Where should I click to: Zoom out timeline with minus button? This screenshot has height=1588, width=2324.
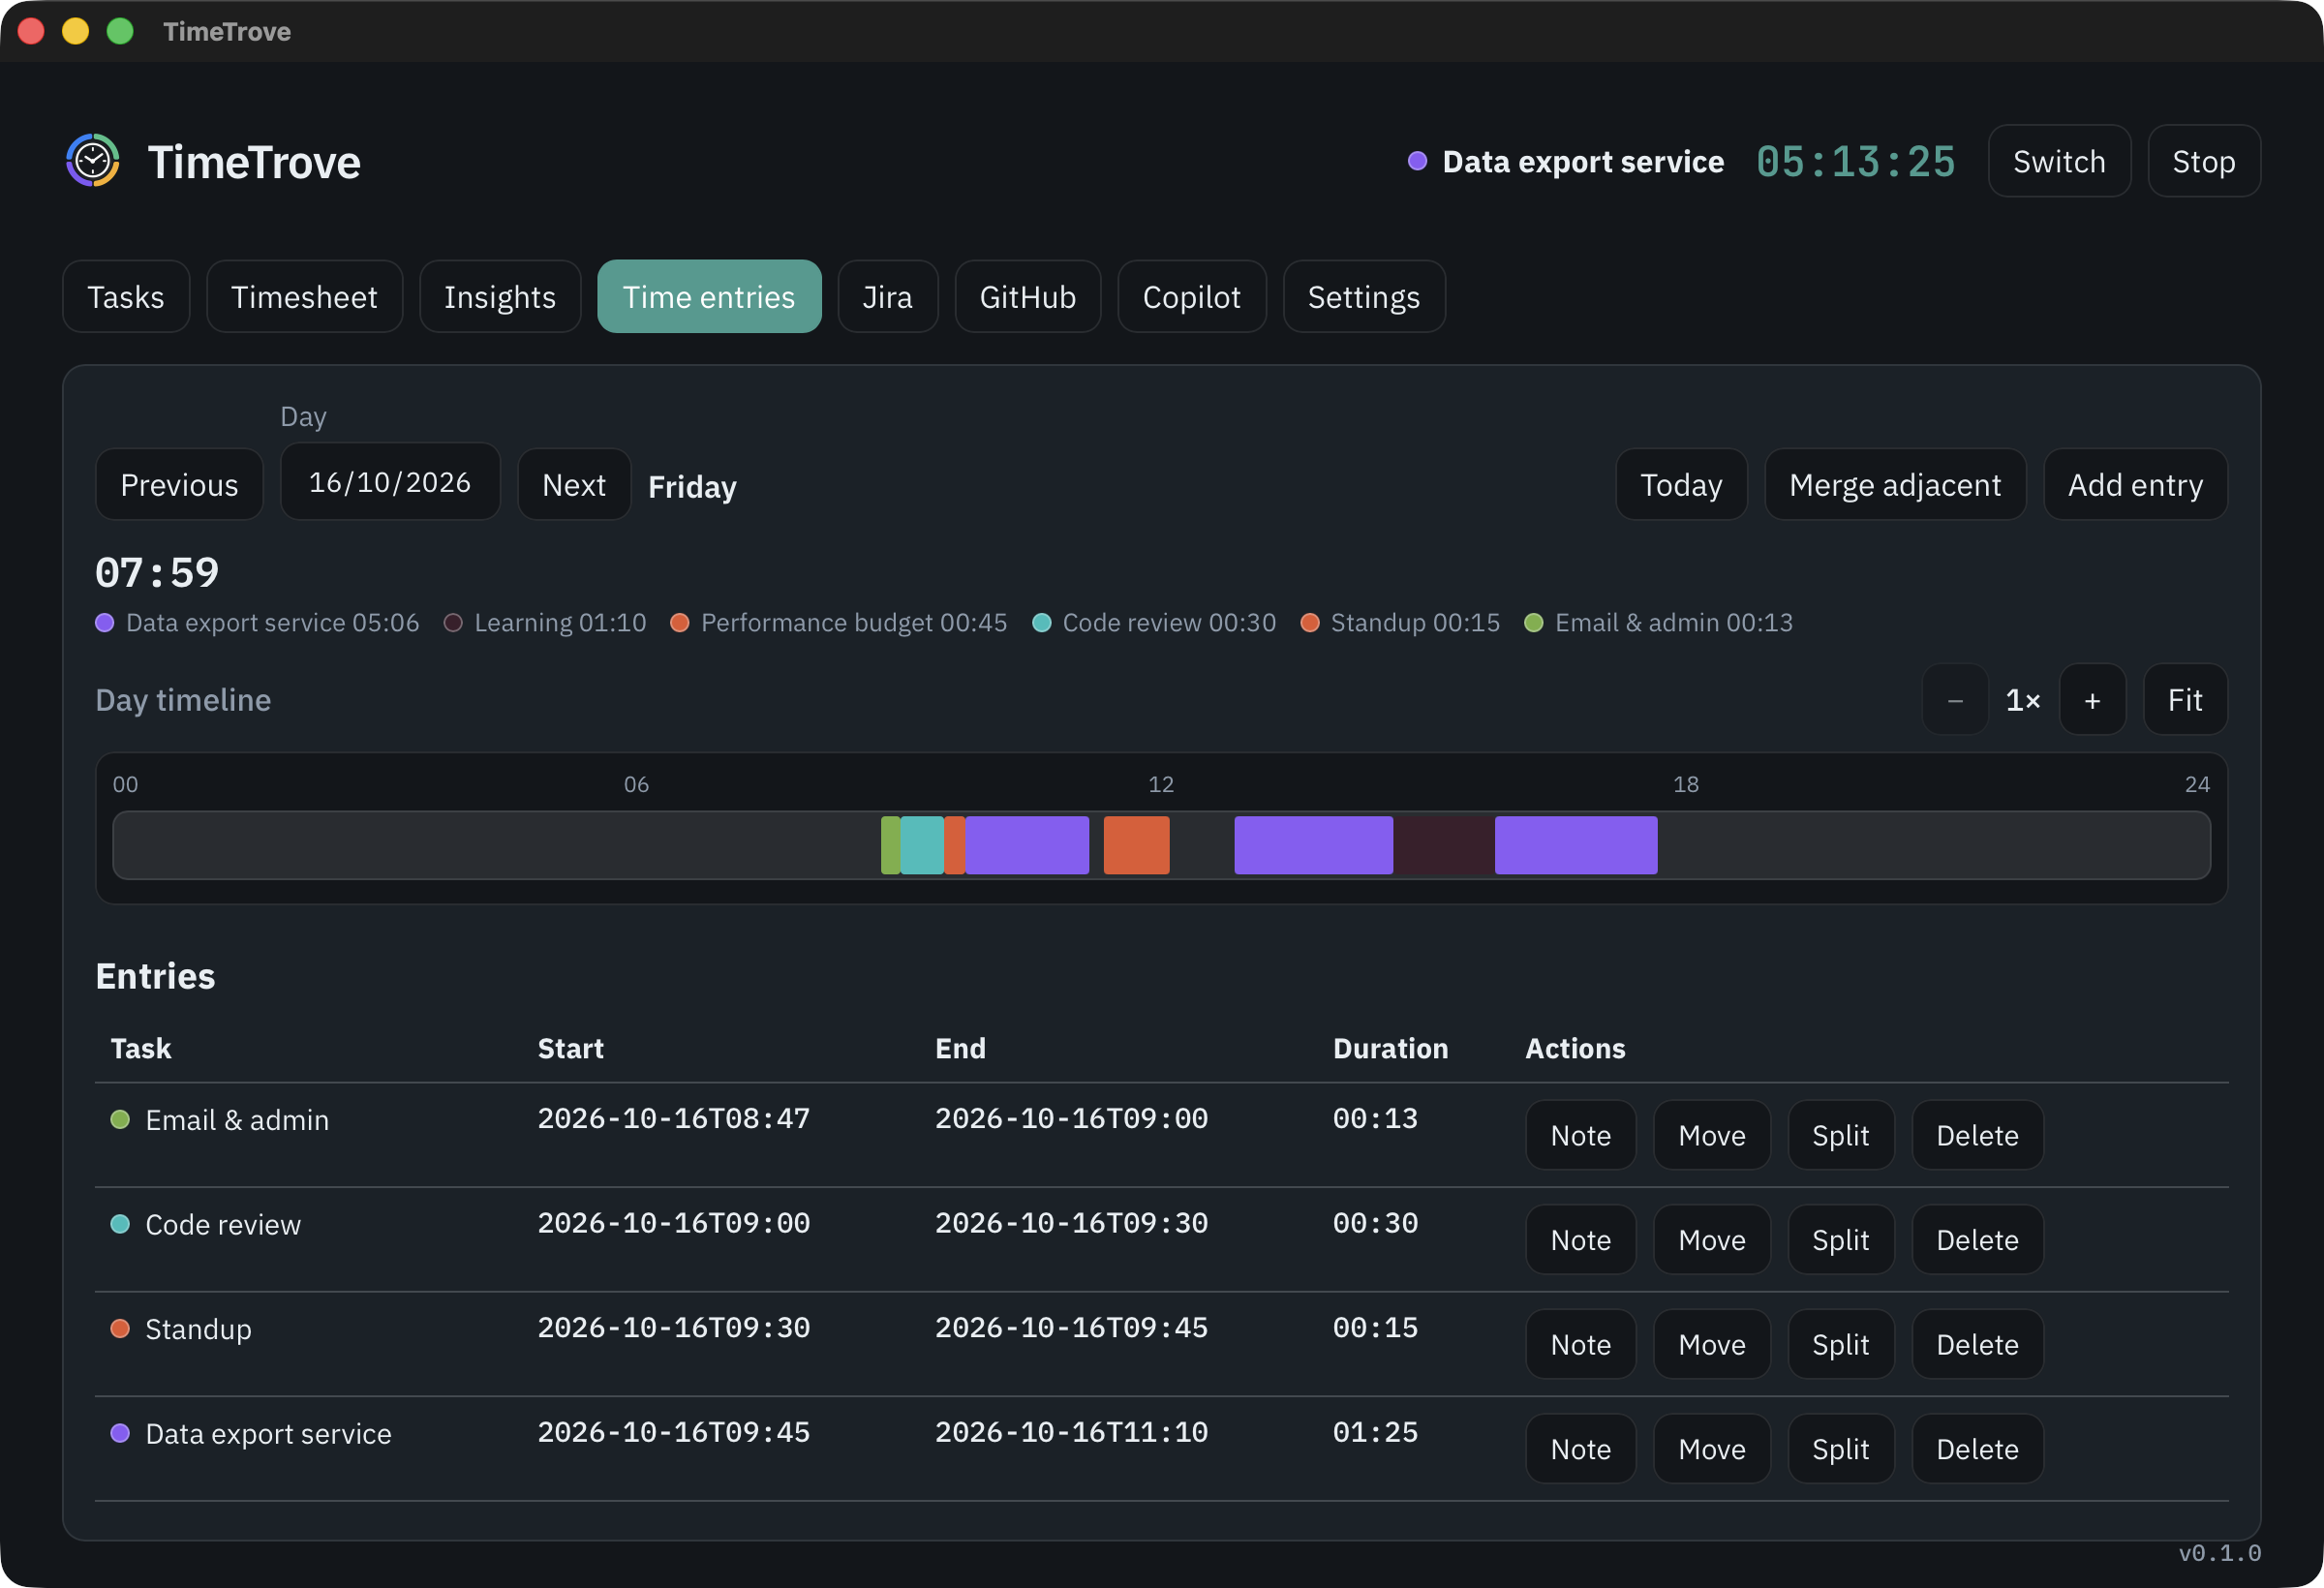pyautogui.click(x=1955, y=700)
